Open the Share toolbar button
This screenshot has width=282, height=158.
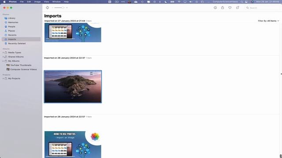[223, 8]
